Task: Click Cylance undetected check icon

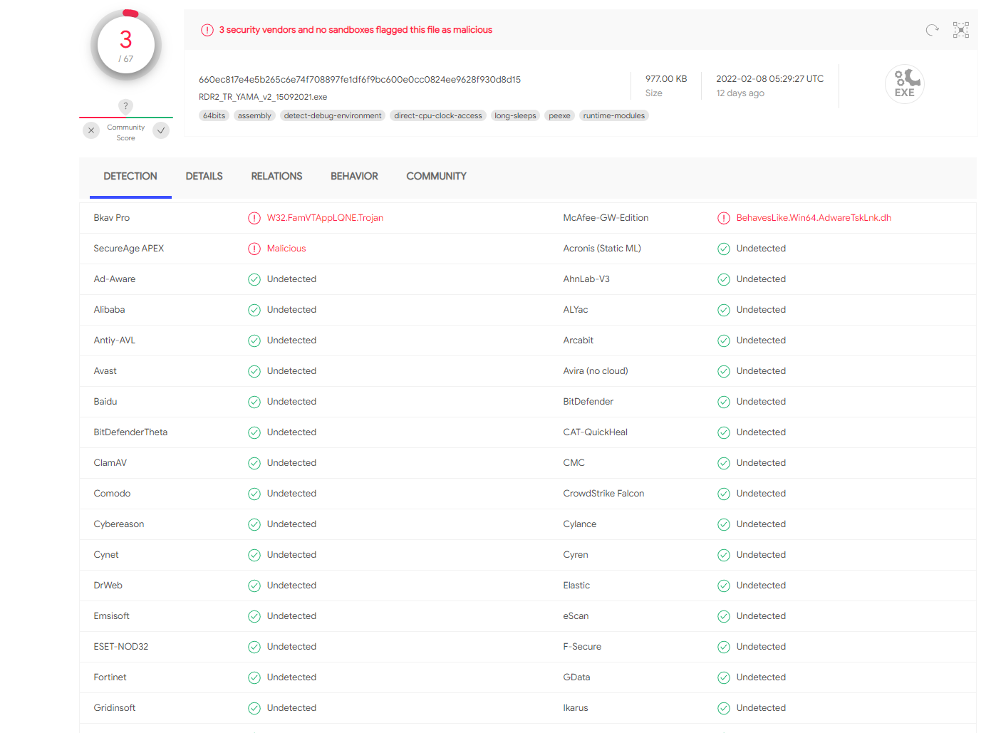Action: (724, 524)
